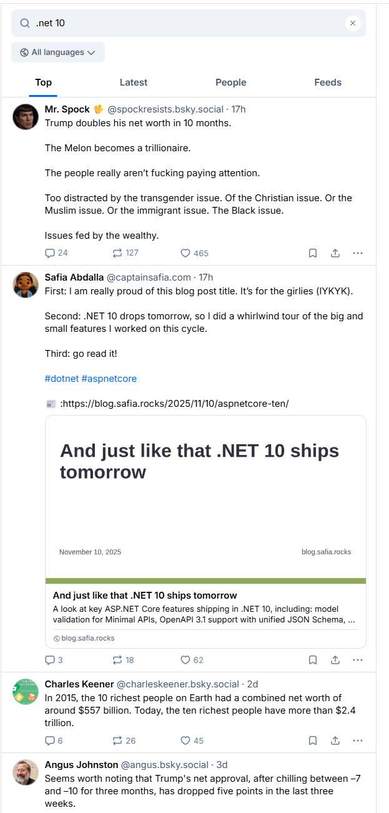389x813 pixels.
Task: Click the #dotnet hashtag link
Action: pyautogui.click(x=61, y=379)
